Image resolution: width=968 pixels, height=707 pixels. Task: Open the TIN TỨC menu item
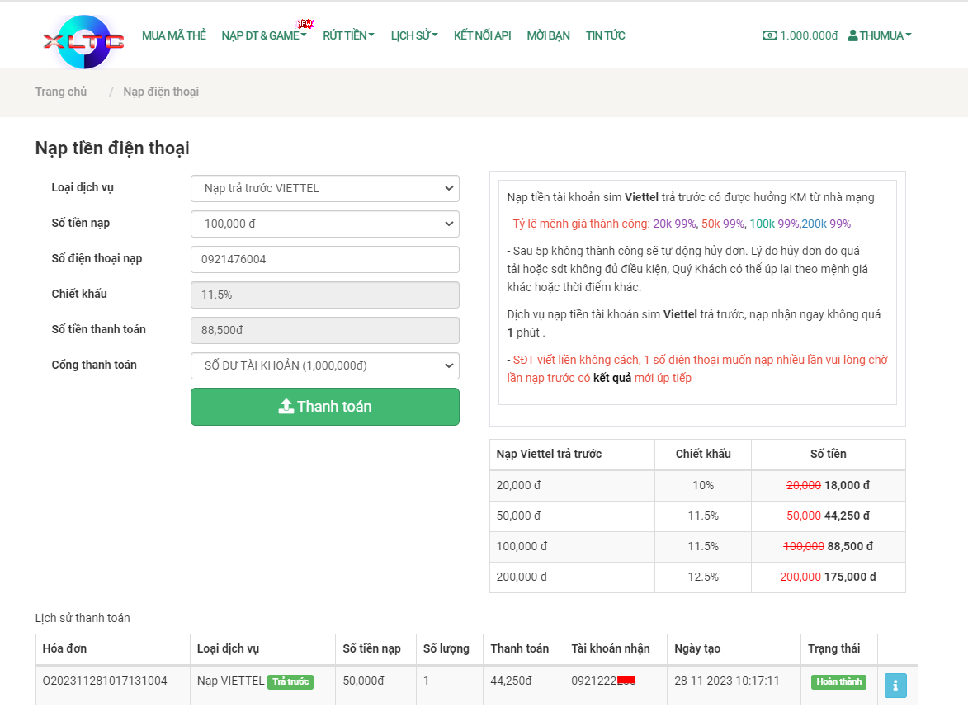pos(605,35)
